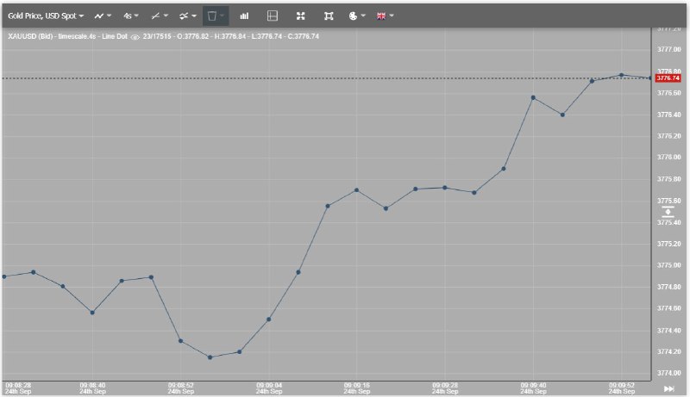The width and height of the screenshot is (690, 397).
Task: Toggle the crosshair grid layout icon
Action: point(273,16)
